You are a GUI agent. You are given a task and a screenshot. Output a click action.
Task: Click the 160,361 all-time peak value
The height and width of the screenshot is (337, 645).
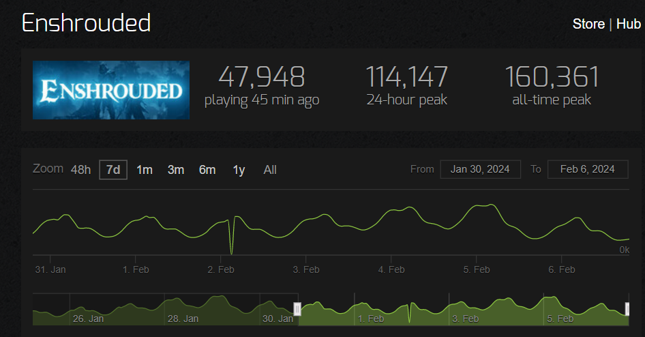click(x=552, y=77)
